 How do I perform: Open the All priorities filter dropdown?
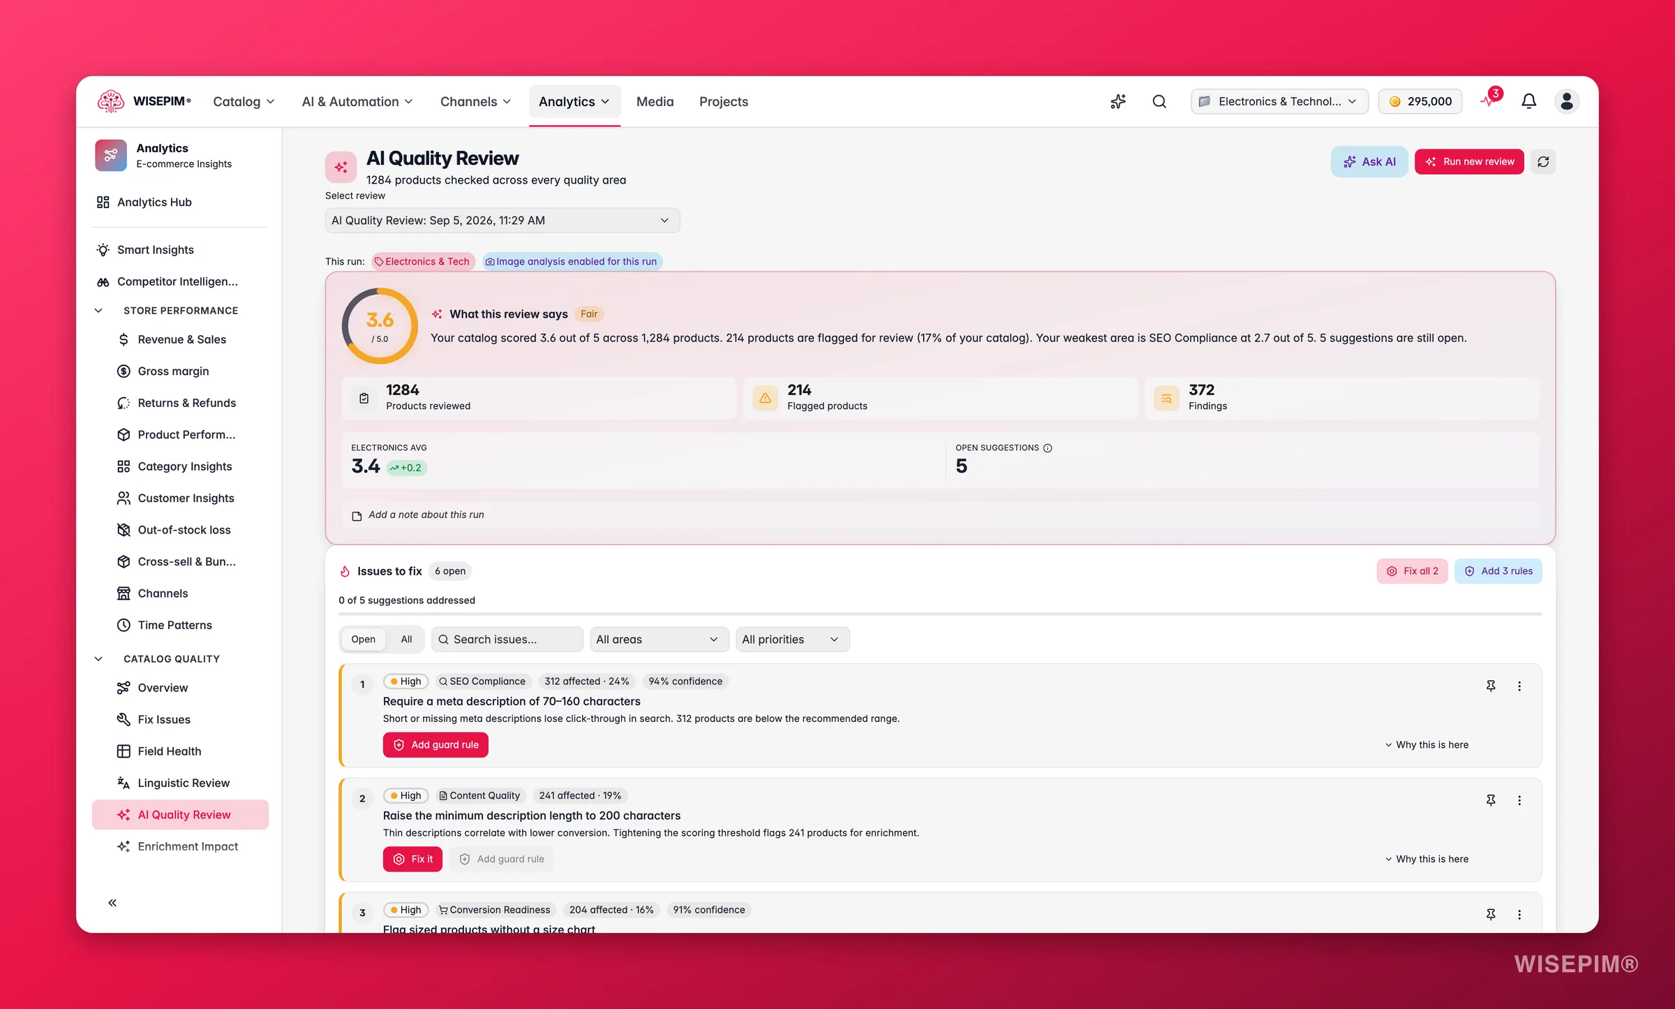[792, 639]
